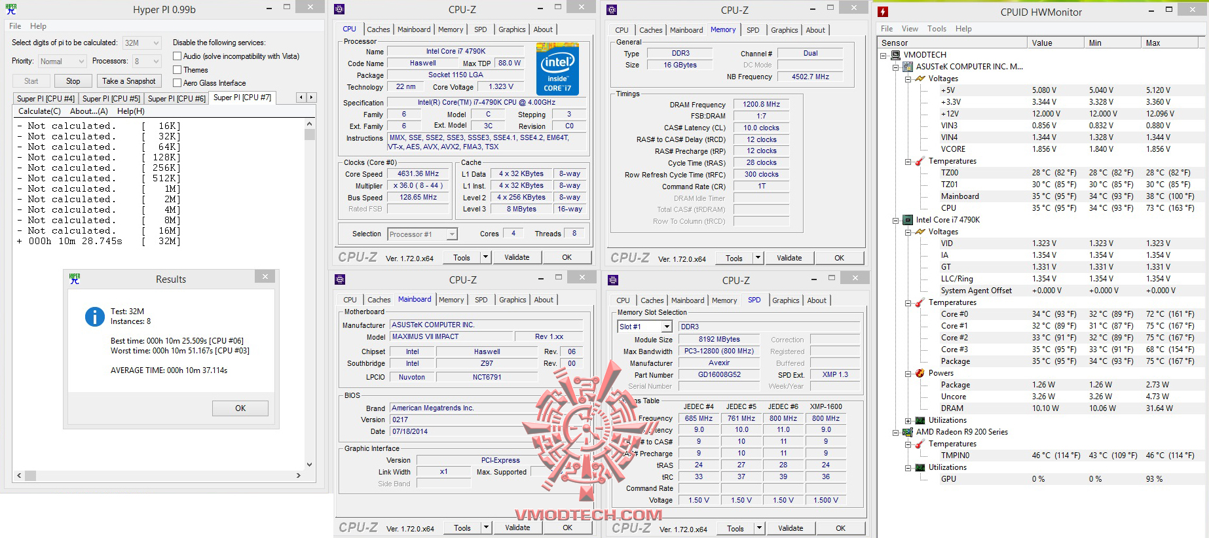Open the Processor #1 selection dropdown
1209x538 pixels.
click(422, 234)
